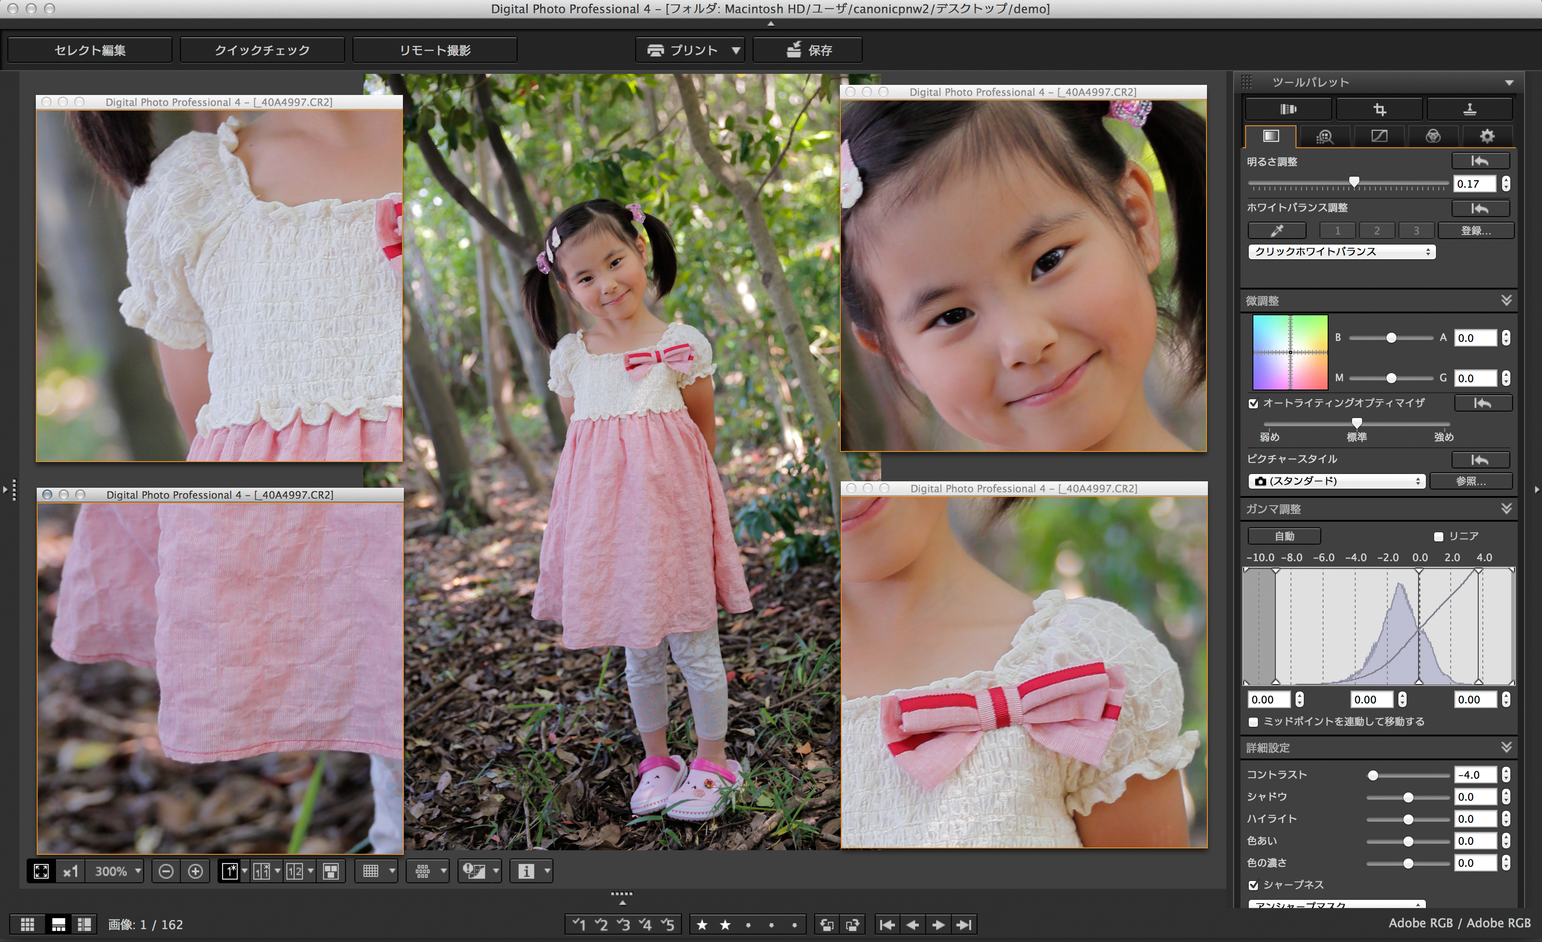The image size is (1542, 942).
Task: Click the 自動 gamma button
Action: [x=1284, y=536]
